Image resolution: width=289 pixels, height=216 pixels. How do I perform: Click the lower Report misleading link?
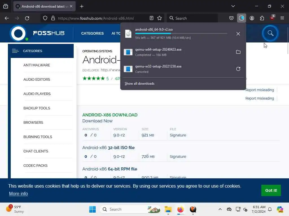click(x=260, y=98)
